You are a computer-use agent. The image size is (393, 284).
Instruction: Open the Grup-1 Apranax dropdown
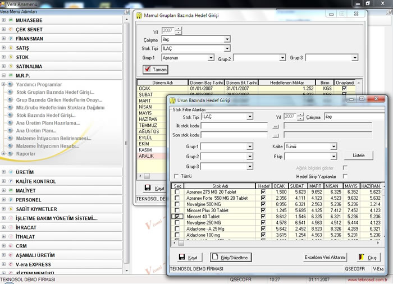pos(211,58)
